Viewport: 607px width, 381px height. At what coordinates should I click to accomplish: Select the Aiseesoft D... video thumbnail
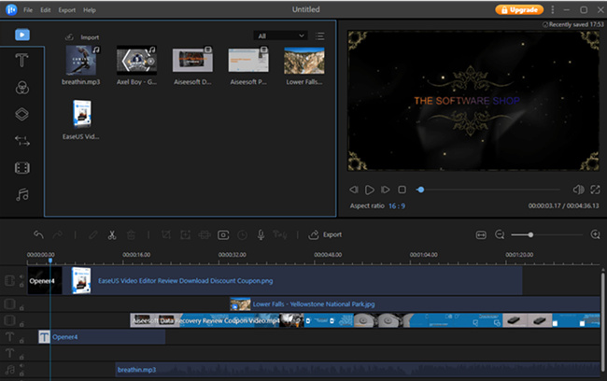tap(192, 60)
